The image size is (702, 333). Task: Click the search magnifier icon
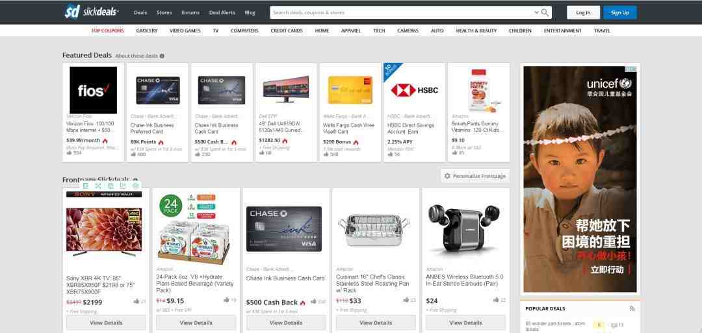pyautogui.click(x=545, y=12)
